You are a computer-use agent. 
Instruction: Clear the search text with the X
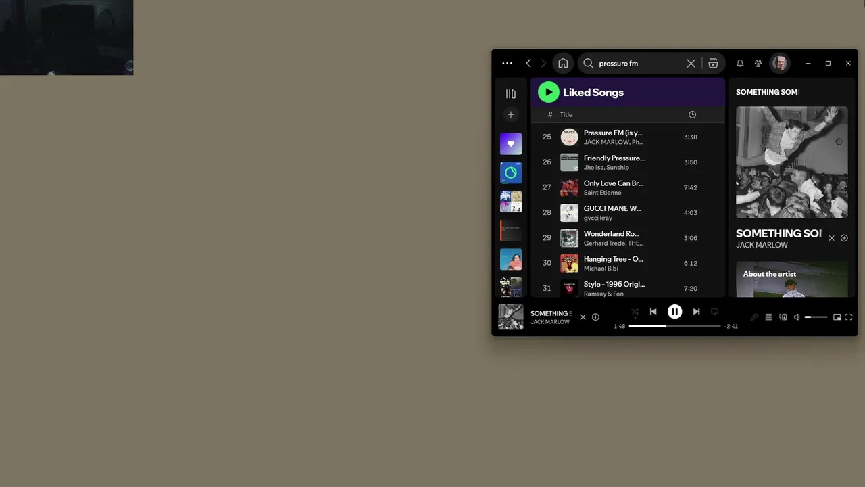point(691,63)
